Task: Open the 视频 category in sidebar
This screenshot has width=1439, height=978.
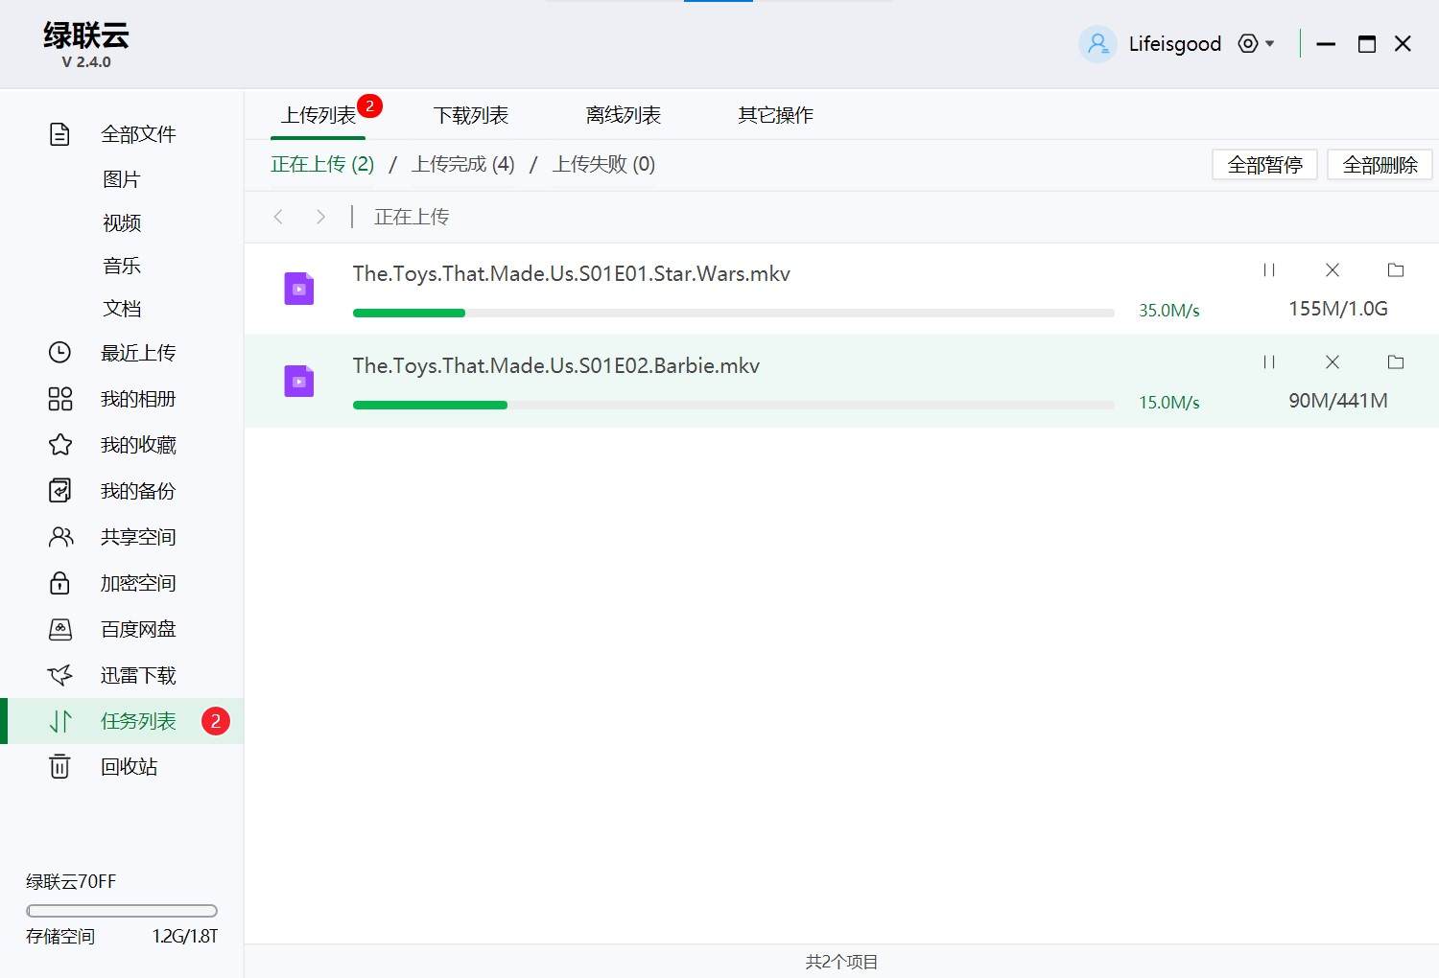Action: (x=122, y=222)
